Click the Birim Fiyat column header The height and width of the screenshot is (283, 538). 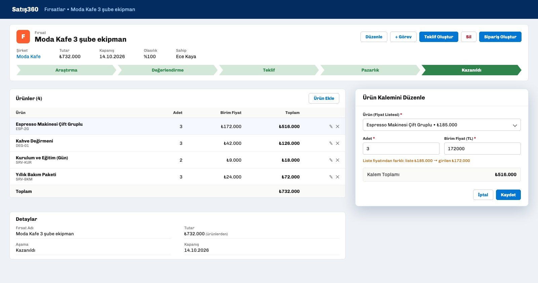(x=231, y=113)
